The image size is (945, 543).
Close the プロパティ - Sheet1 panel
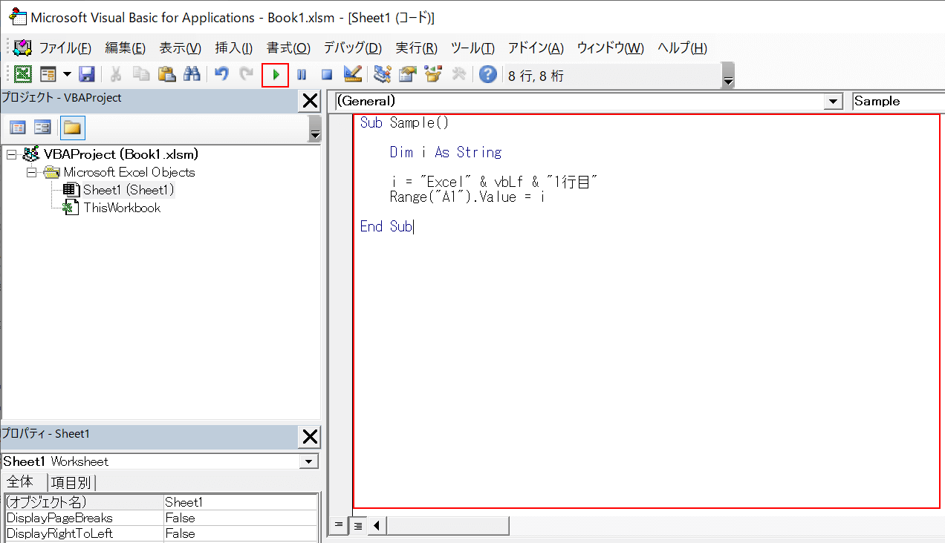(309, 436)
